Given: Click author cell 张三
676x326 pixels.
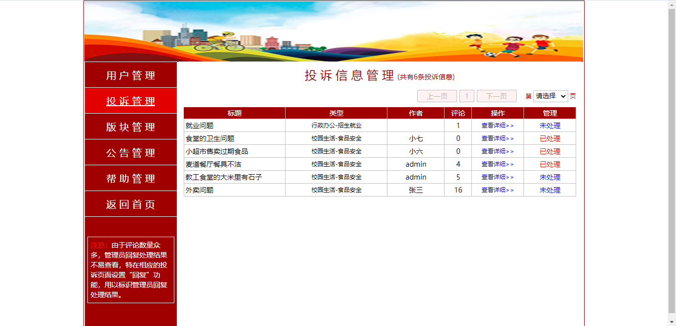Looking at the screenshot, I should [x=416, y=190].
